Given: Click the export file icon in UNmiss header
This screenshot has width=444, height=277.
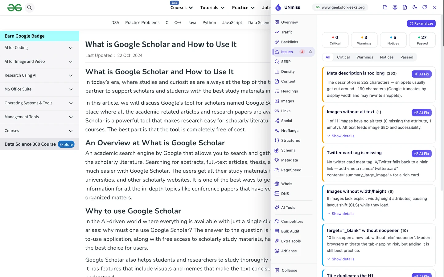Looking at the screenshot, I should (x=405, y=7).
